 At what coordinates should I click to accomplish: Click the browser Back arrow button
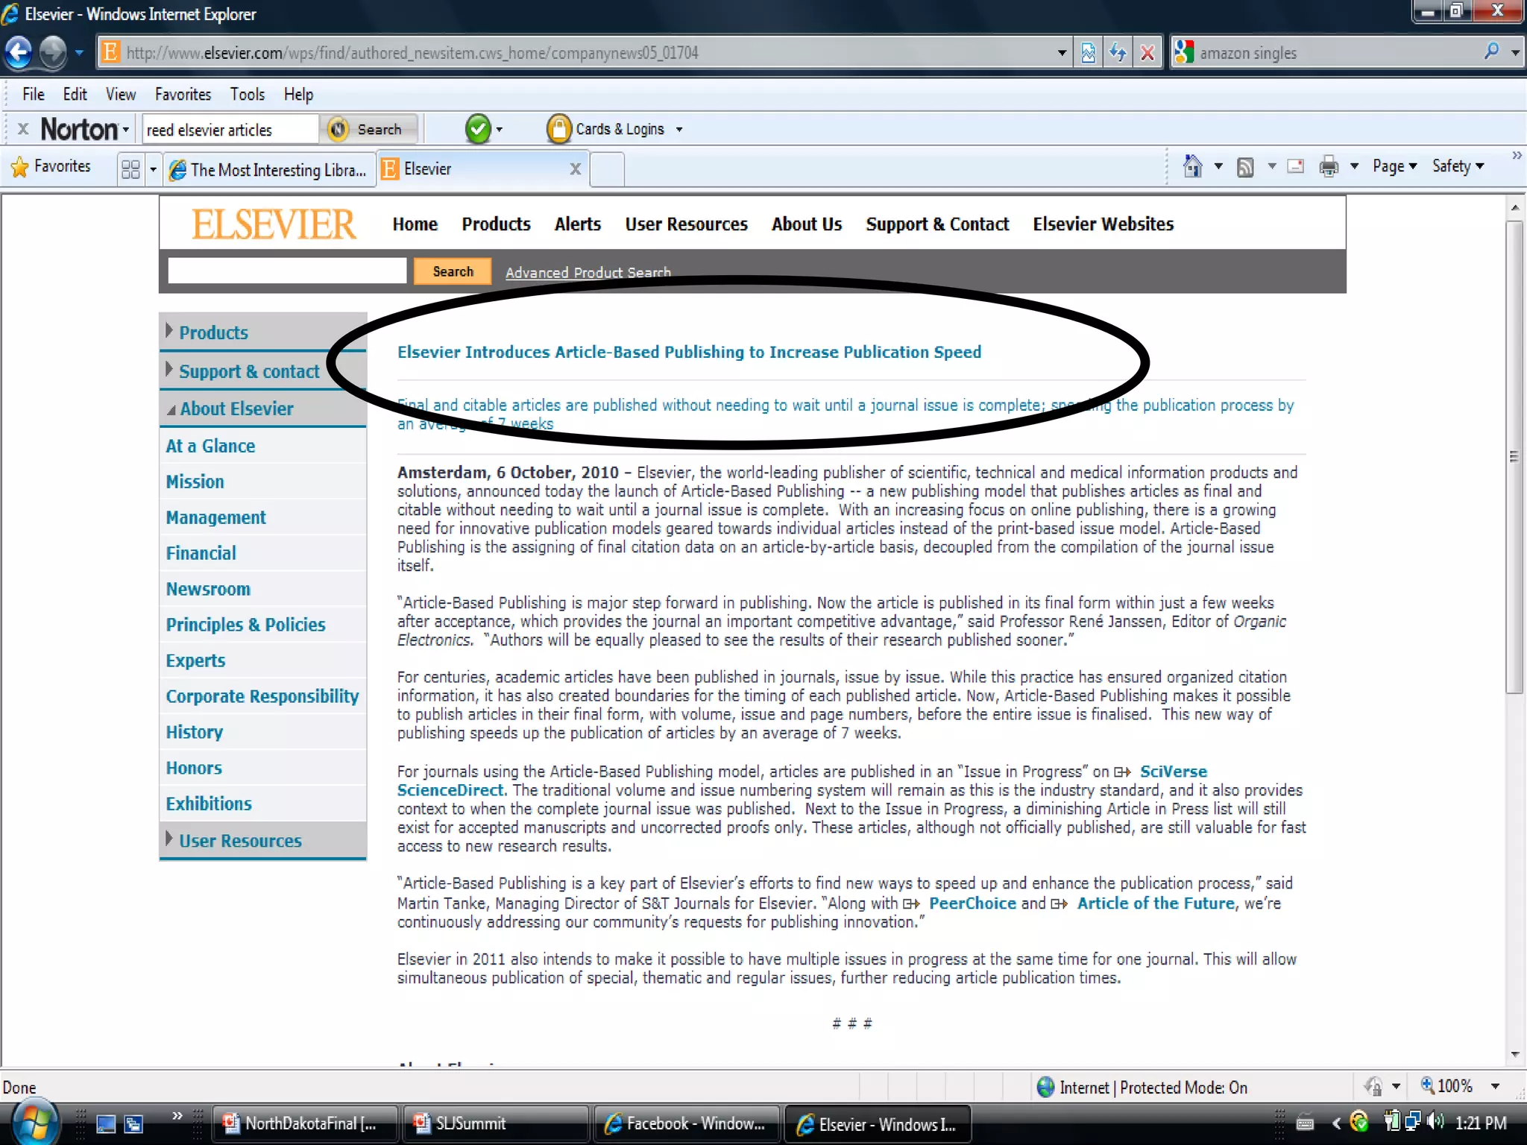coord(19,53)
